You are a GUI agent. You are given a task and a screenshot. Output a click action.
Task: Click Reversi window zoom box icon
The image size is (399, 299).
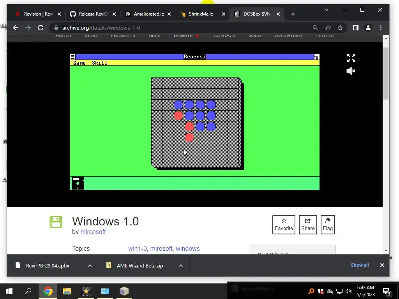(x=316, y=57)
